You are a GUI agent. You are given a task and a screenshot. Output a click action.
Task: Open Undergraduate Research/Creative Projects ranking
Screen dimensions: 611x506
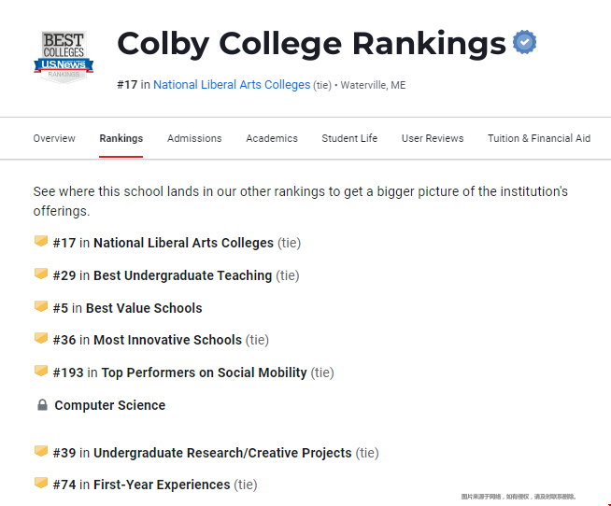(x=222, y=453)
